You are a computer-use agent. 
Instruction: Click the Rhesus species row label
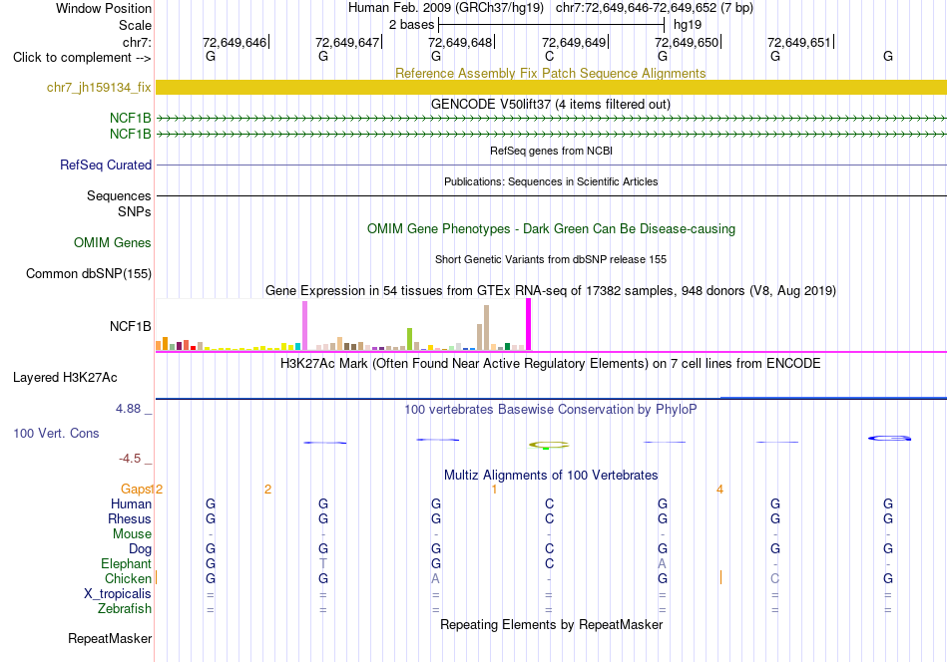pos(130,518)
